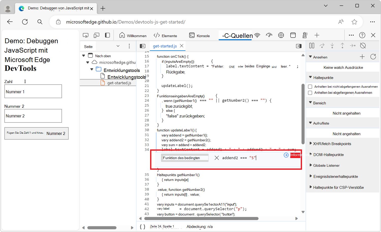The image size is (381, 232).
Task: Enable pause on caught exceptions
Action: tap(310, 93)
